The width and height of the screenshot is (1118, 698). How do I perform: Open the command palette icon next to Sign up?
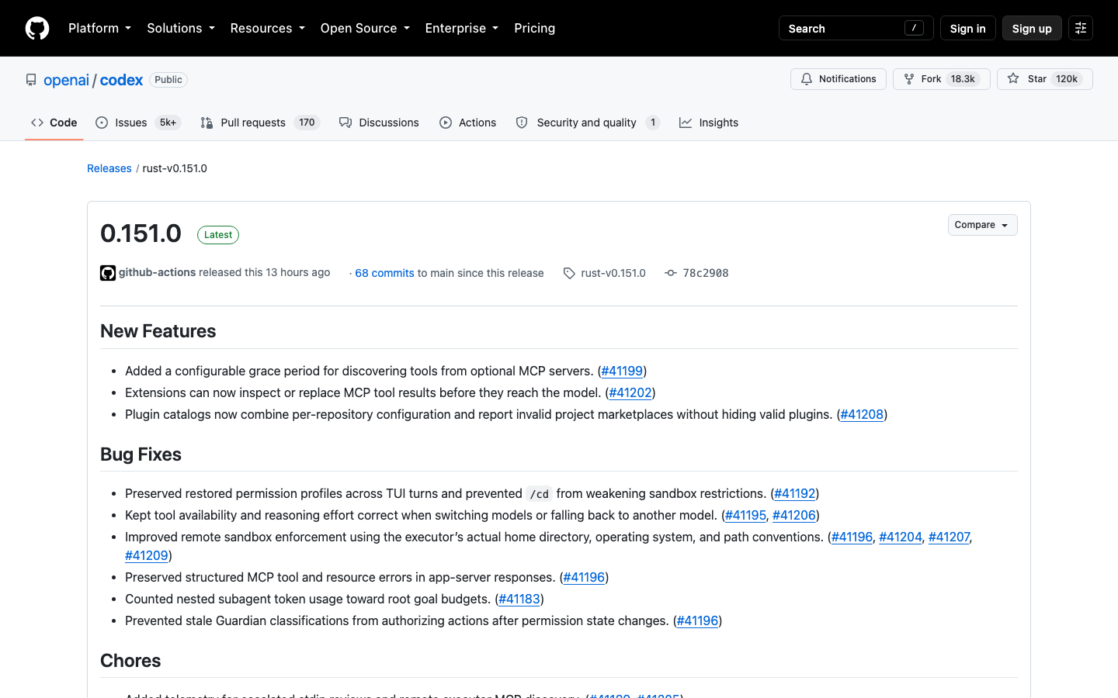point(1081,28)
